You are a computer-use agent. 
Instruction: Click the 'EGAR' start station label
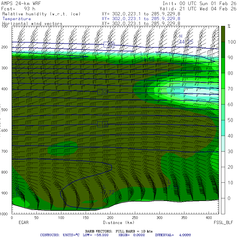point(24,222)
